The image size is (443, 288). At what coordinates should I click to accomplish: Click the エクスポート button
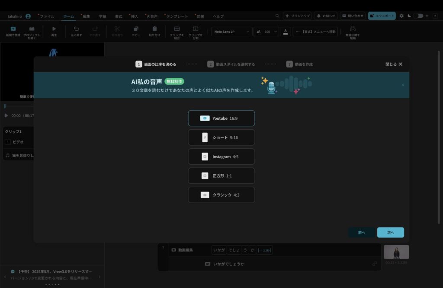coord(382,16)
